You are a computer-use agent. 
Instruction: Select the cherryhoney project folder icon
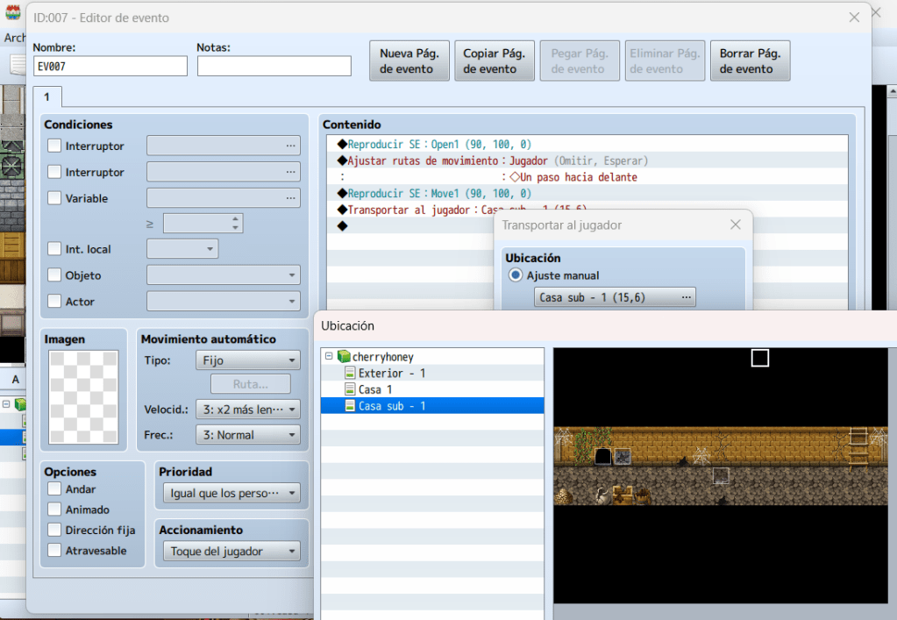344,357
